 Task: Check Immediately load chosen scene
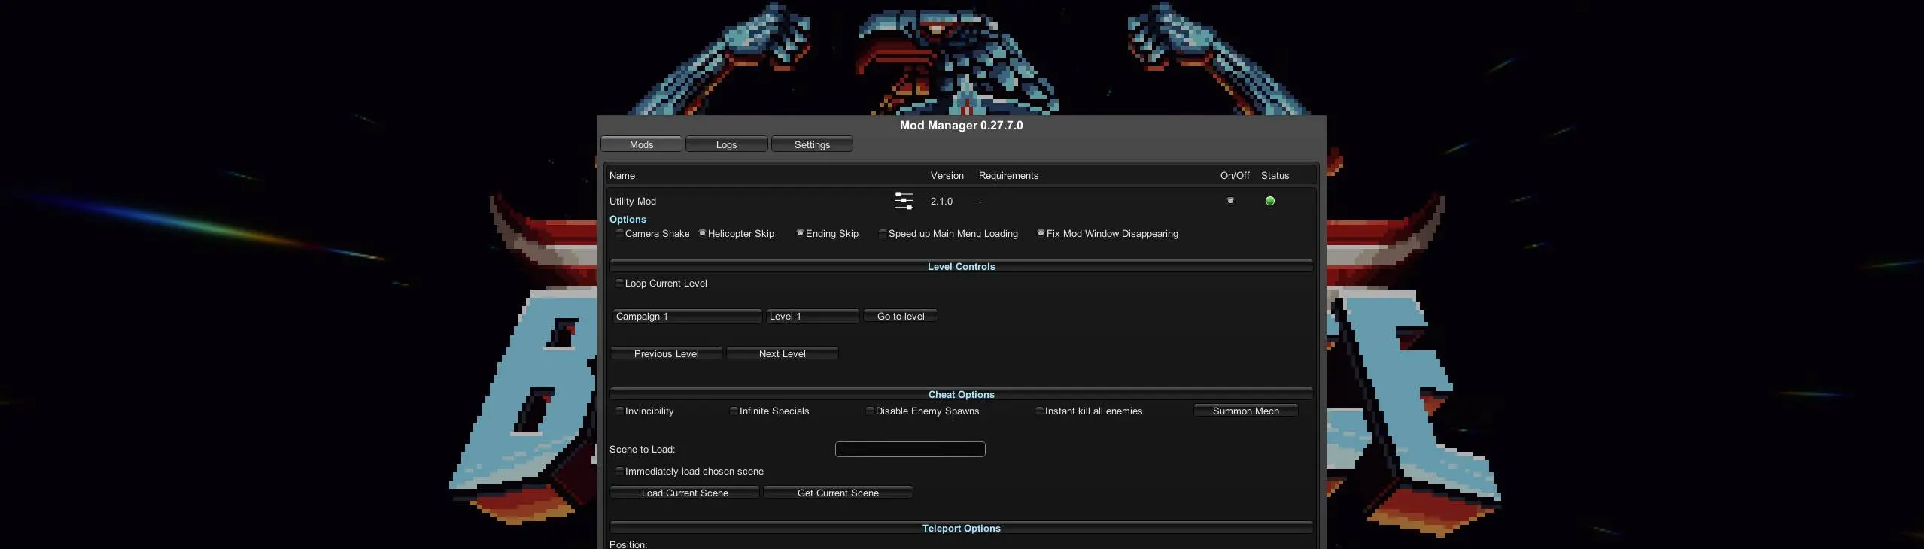pyautogui.click(x=619, y=471)
